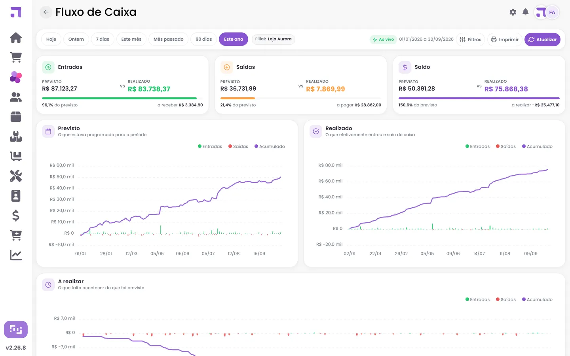
Task: Open the cart-with-plus icon in the sidebar
Action: pyautogui.click(x=16, y=235)
